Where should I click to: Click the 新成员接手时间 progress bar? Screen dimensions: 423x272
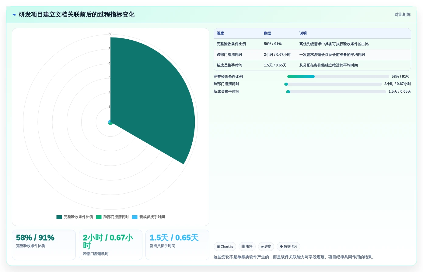coord(336,92)
